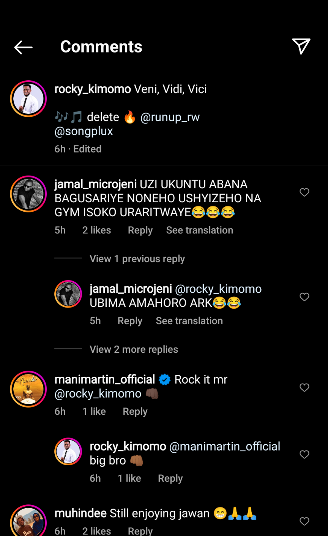
Task: Reply to jamal_microjeni's top comment
Action: pos(140,230)
